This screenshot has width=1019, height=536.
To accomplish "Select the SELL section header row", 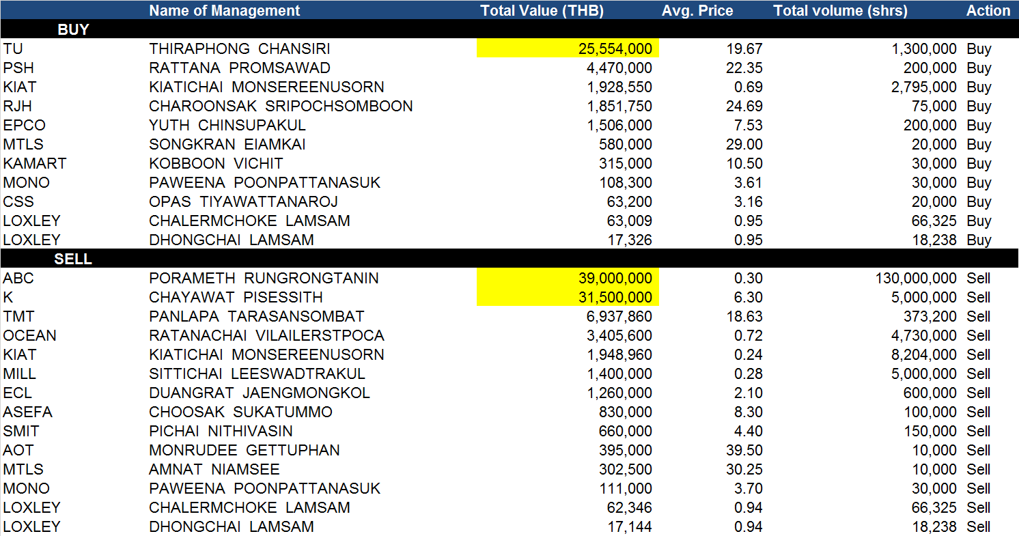I will coord(509,259).
